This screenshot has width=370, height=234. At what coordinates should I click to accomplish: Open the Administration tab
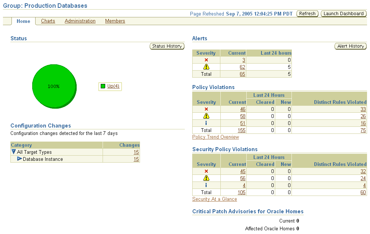point(80,21)
